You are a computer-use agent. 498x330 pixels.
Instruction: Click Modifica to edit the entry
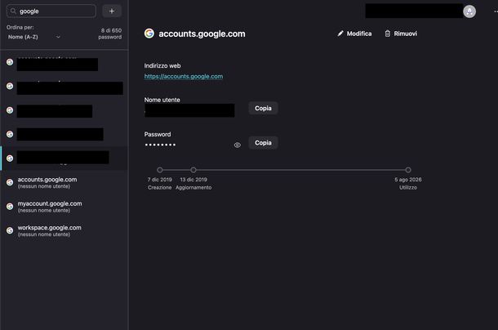354,33
